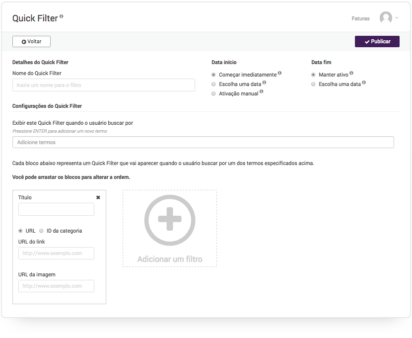
Task: Click info icon beside Quick Filter title
Action: tap(61, 16)
